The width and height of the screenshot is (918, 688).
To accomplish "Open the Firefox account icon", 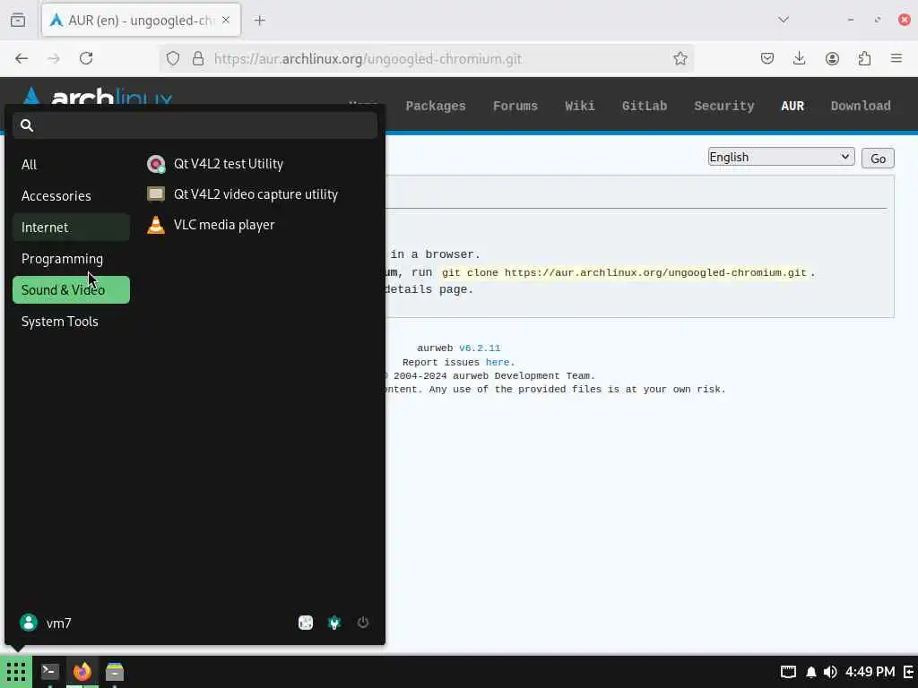I will point(832,58).
